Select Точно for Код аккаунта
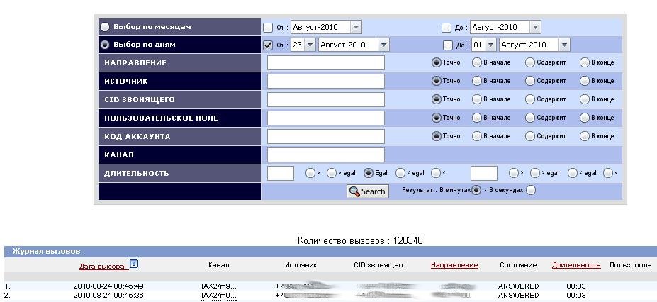The image size is (657, 302). pos(437,136)
